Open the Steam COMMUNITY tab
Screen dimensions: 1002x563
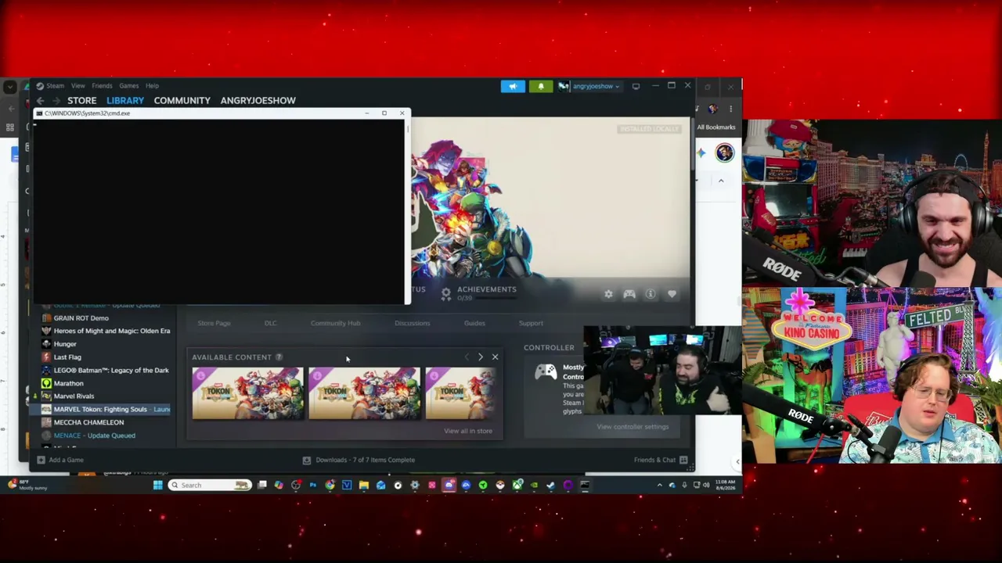tap(182, 100)
